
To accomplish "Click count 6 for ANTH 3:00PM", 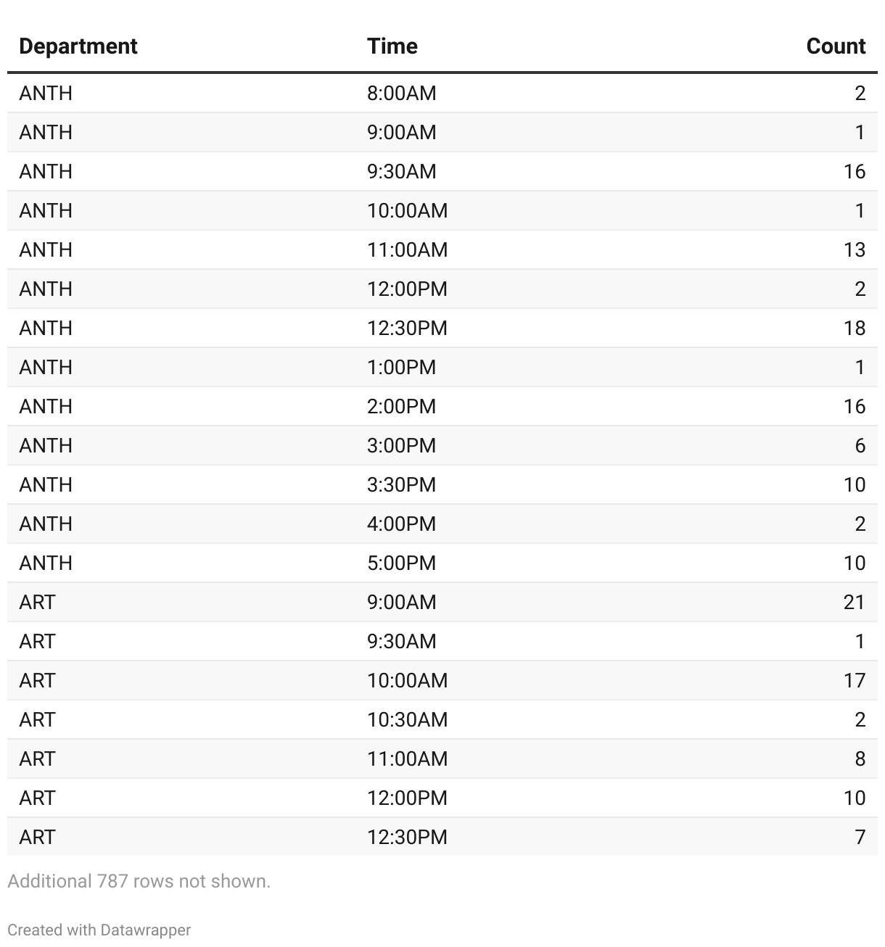I will pyautogui.click(x=860, y=446).
